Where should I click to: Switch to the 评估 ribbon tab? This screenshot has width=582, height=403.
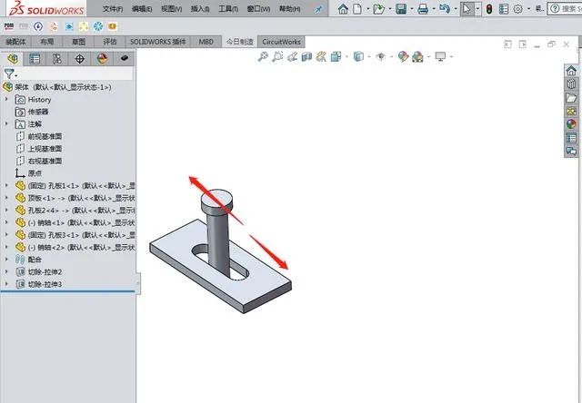pyautogui.click(x=110, y=42)
